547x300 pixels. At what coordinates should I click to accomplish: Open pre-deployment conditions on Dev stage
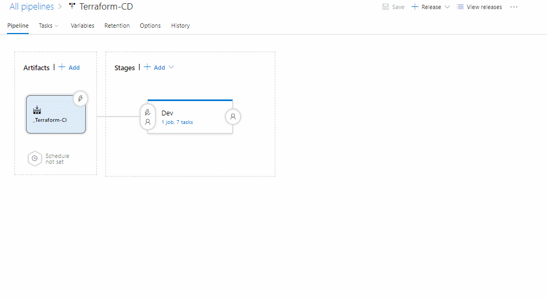[x=148, y=117]
